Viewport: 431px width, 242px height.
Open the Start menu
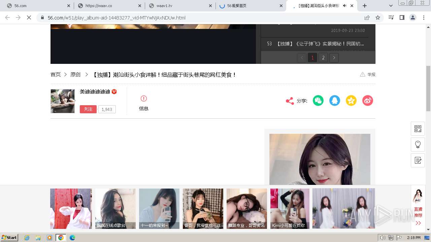[9, 238]
